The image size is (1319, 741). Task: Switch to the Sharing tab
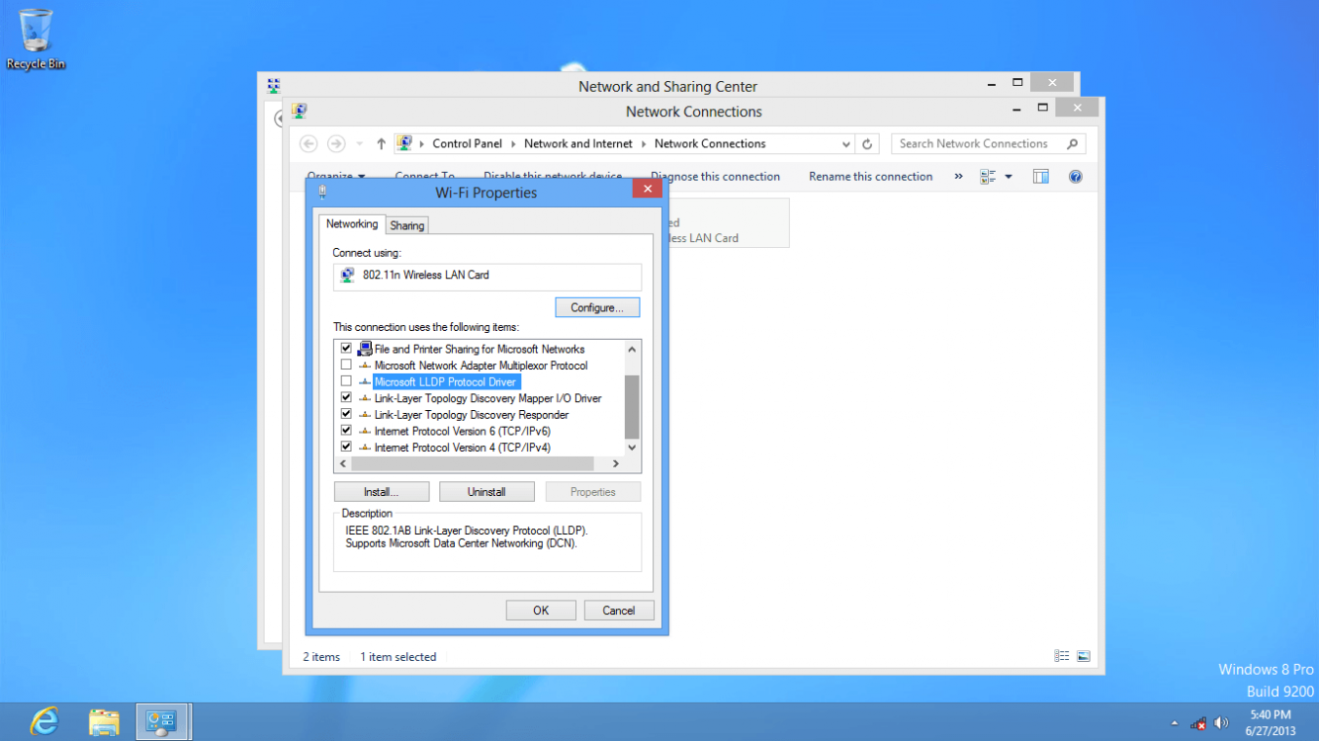pyautogui.click(x=406, y=225)
